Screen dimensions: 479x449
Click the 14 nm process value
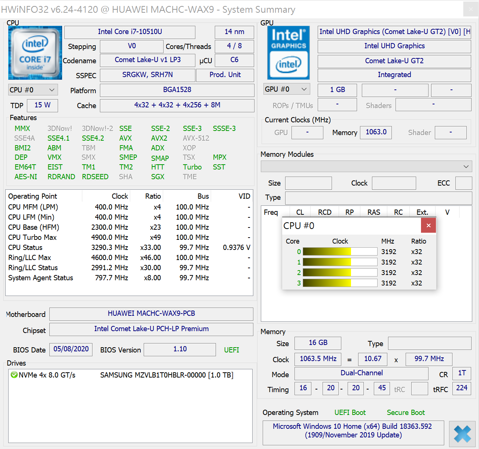234,32
